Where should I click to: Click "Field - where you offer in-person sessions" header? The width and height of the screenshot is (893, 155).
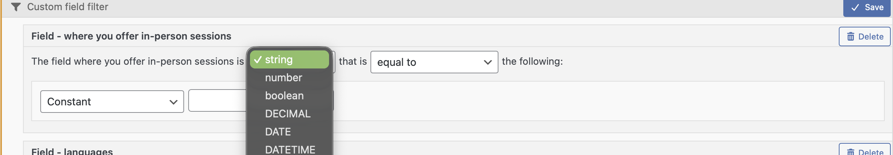(131, 36)
